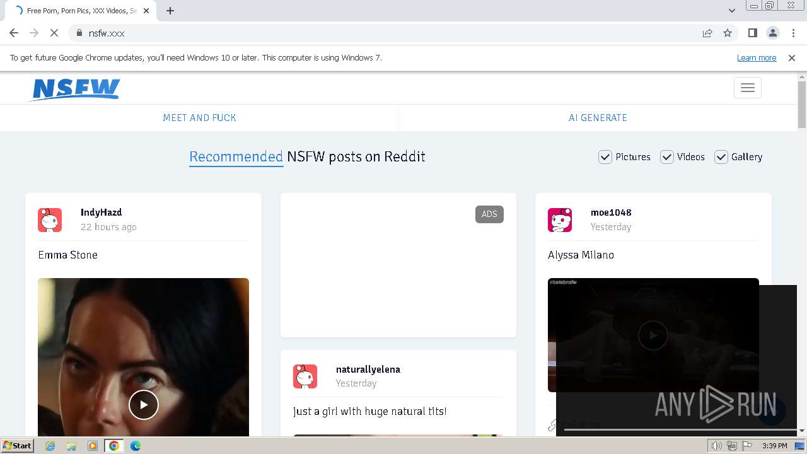Open Windows Media Player from taskbar
The image size is (807, 454).
coord(93,446)
